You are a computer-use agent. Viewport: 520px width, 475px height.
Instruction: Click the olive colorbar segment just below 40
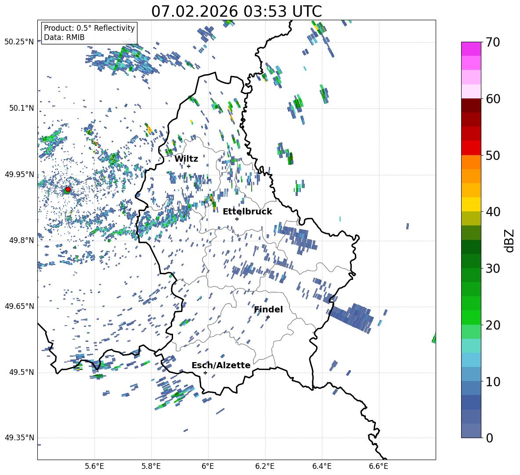pos(471,218)
